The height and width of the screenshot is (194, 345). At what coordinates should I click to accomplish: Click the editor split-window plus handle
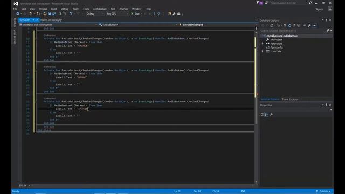tap(257, 29)
